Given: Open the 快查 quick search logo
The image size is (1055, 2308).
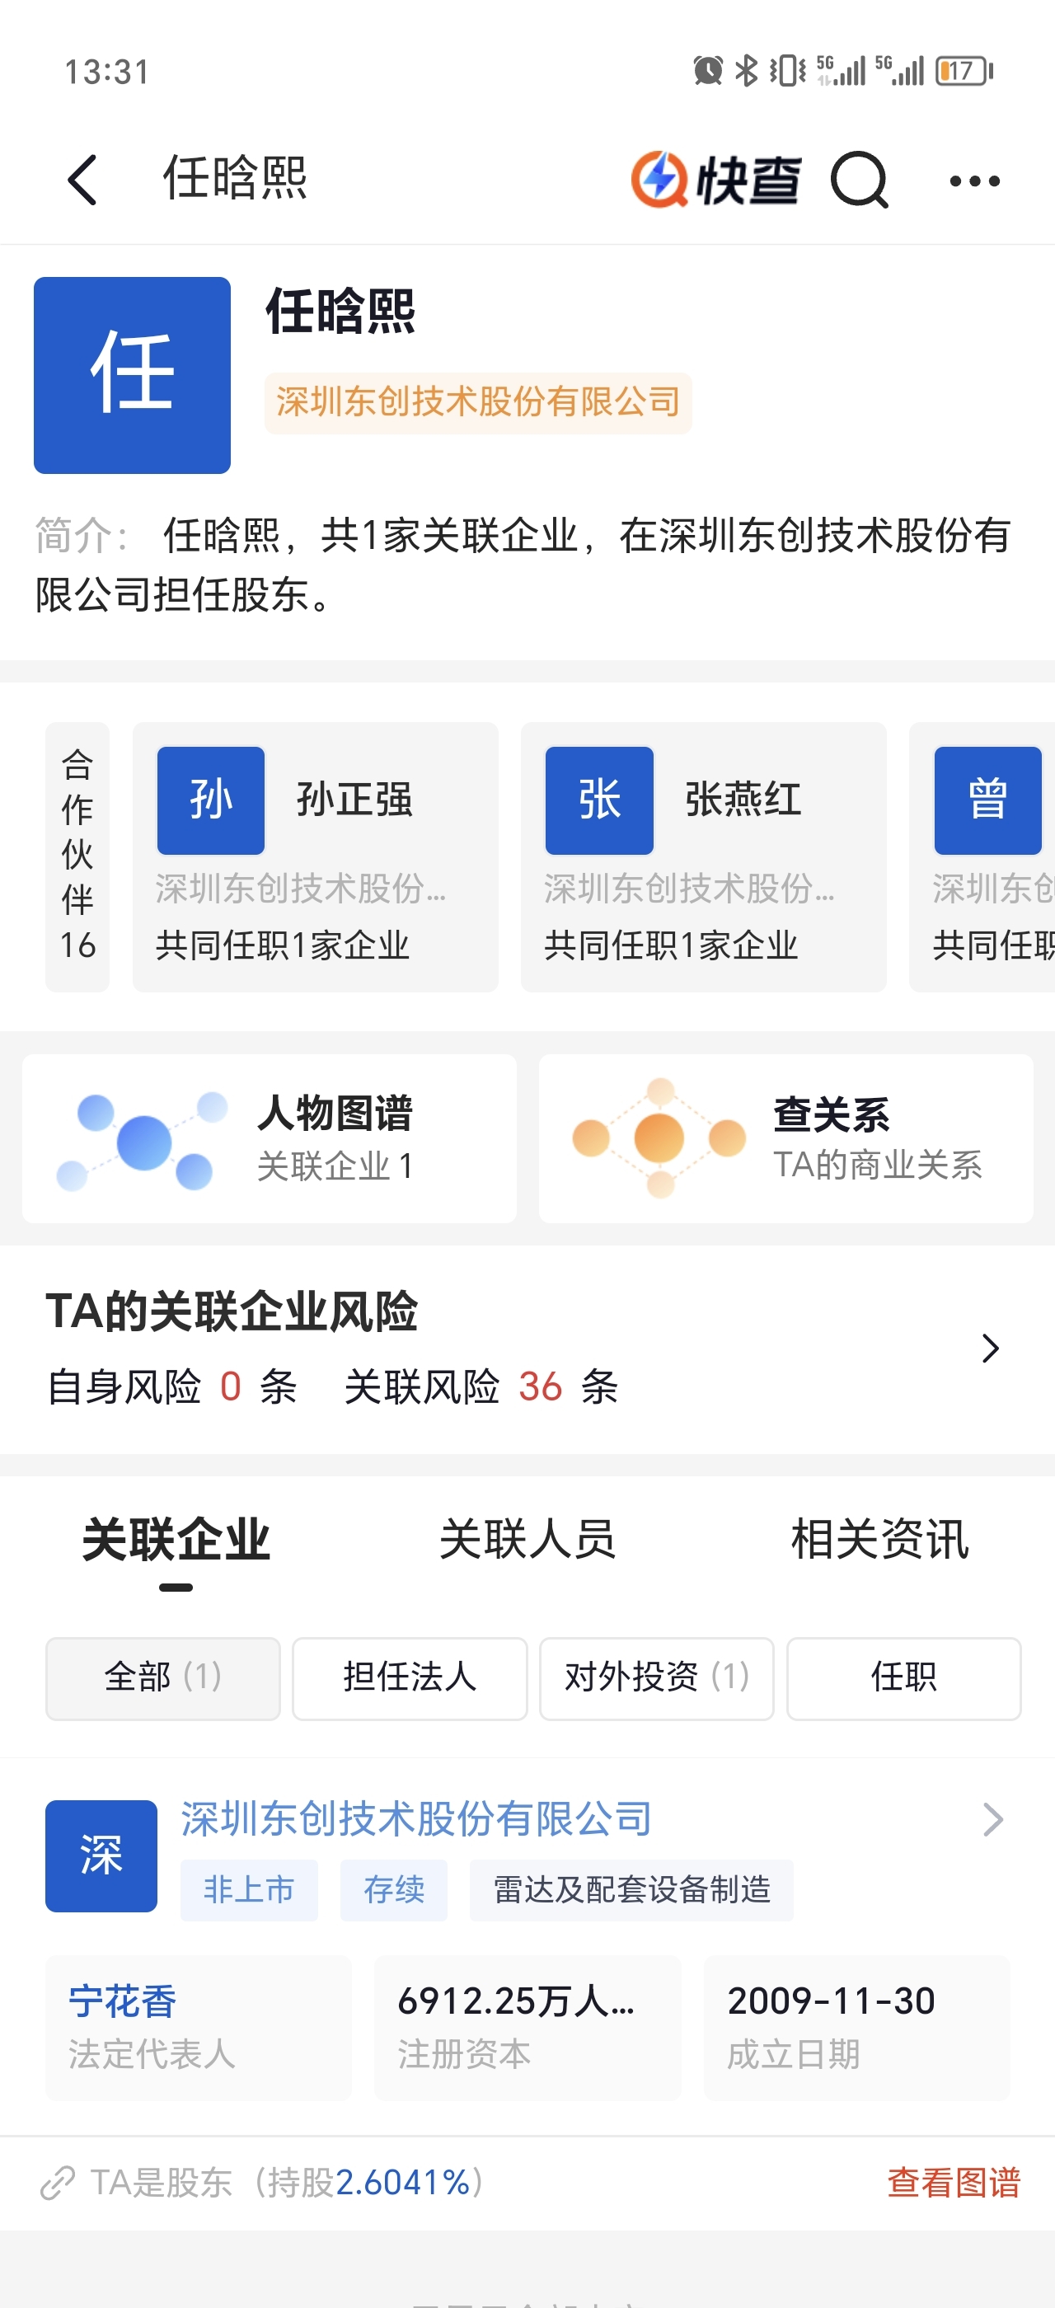Looking at the screenshot, I should pyautogui.click(x=715, y=180).
